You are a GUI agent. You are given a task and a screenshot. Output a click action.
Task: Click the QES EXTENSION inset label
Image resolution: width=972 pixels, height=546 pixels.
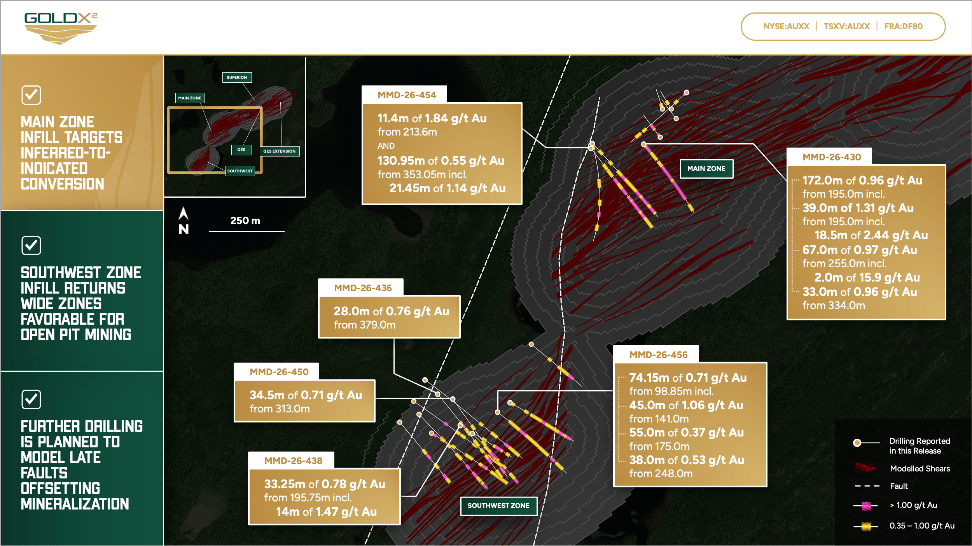280,151
